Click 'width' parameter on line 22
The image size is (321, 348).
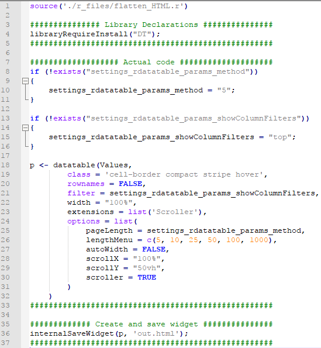[x=79, y=202]
